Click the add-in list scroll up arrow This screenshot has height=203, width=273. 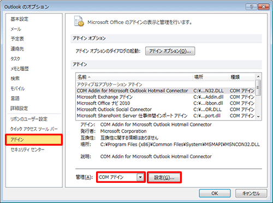tap(258, 76)
